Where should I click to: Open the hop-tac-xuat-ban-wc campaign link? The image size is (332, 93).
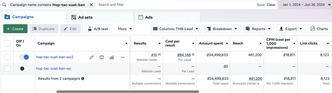click(x=54, y=69)
